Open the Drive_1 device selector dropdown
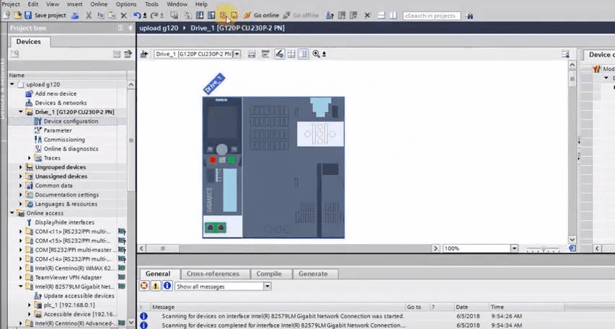The width and height of the screenshot is (615, 329). [237, 54]
